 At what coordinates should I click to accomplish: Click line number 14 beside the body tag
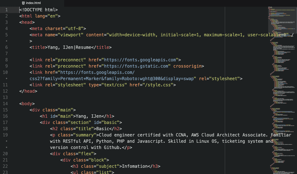coord(6,103)
